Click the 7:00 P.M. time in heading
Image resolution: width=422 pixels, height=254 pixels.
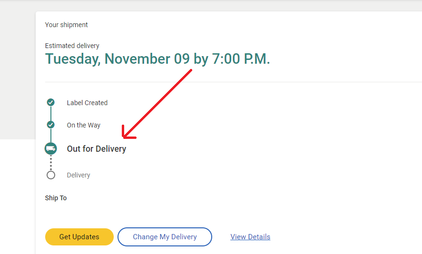241,59
